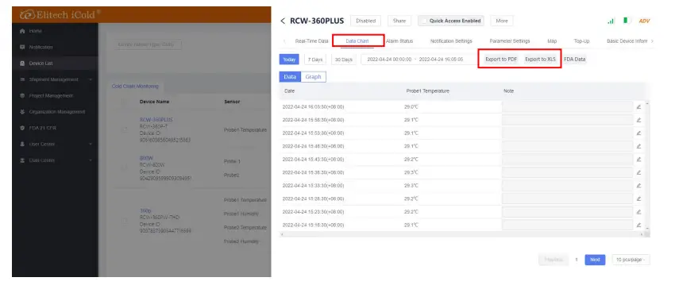Click the Project Management sidebar icon
Screen dimensions: 675x289
(22, 95)
